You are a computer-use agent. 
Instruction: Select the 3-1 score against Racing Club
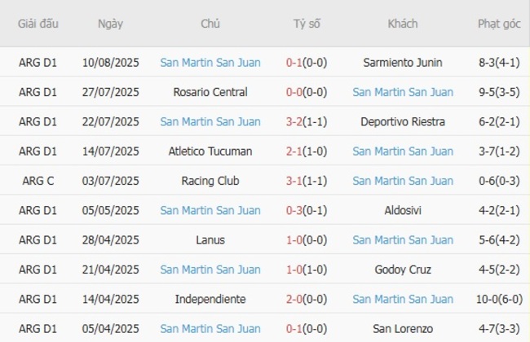tap(294, 181)
